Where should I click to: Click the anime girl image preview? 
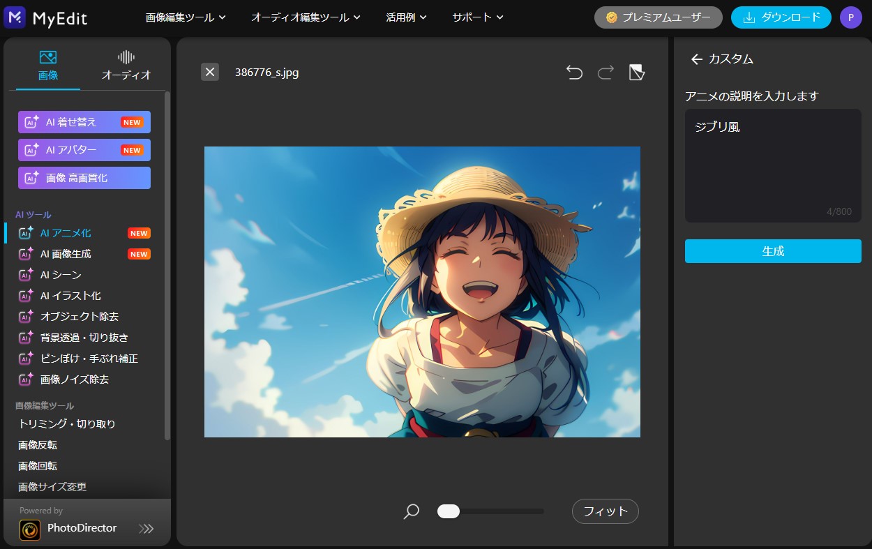[422, 292]
